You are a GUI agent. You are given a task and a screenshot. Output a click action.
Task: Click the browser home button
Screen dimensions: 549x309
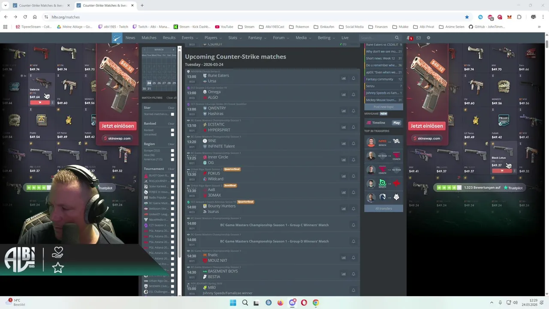coord(35,17)
